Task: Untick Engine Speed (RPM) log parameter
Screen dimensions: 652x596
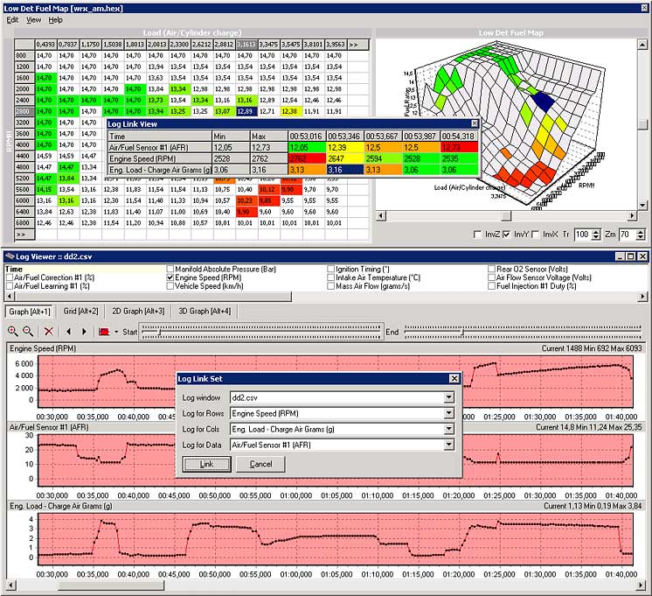Action: [x=170, y=277]
